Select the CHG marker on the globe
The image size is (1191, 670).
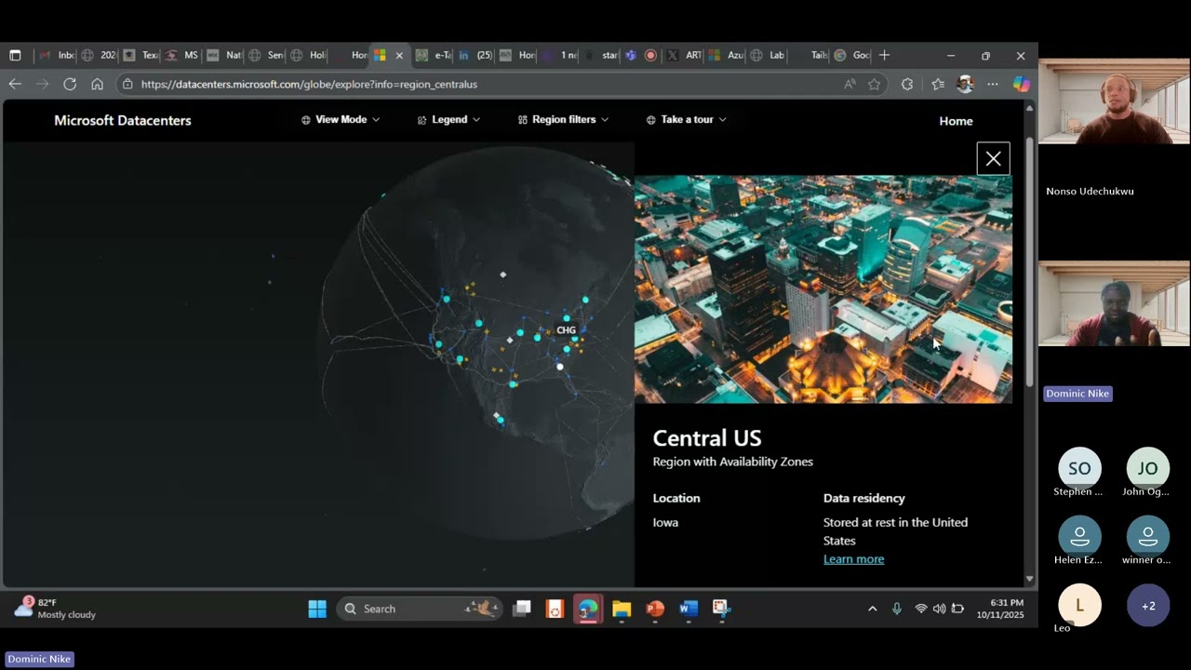tap(566, 330)
